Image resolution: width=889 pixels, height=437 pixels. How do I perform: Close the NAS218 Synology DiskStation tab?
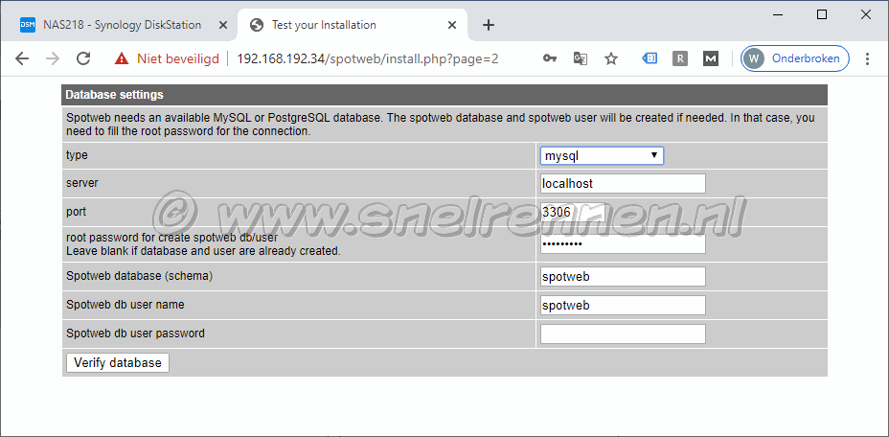[223, 25]
